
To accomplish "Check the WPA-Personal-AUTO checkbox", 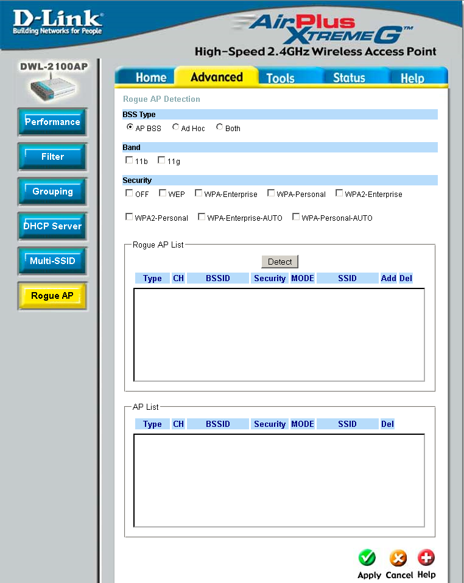I will coord(296,216).
